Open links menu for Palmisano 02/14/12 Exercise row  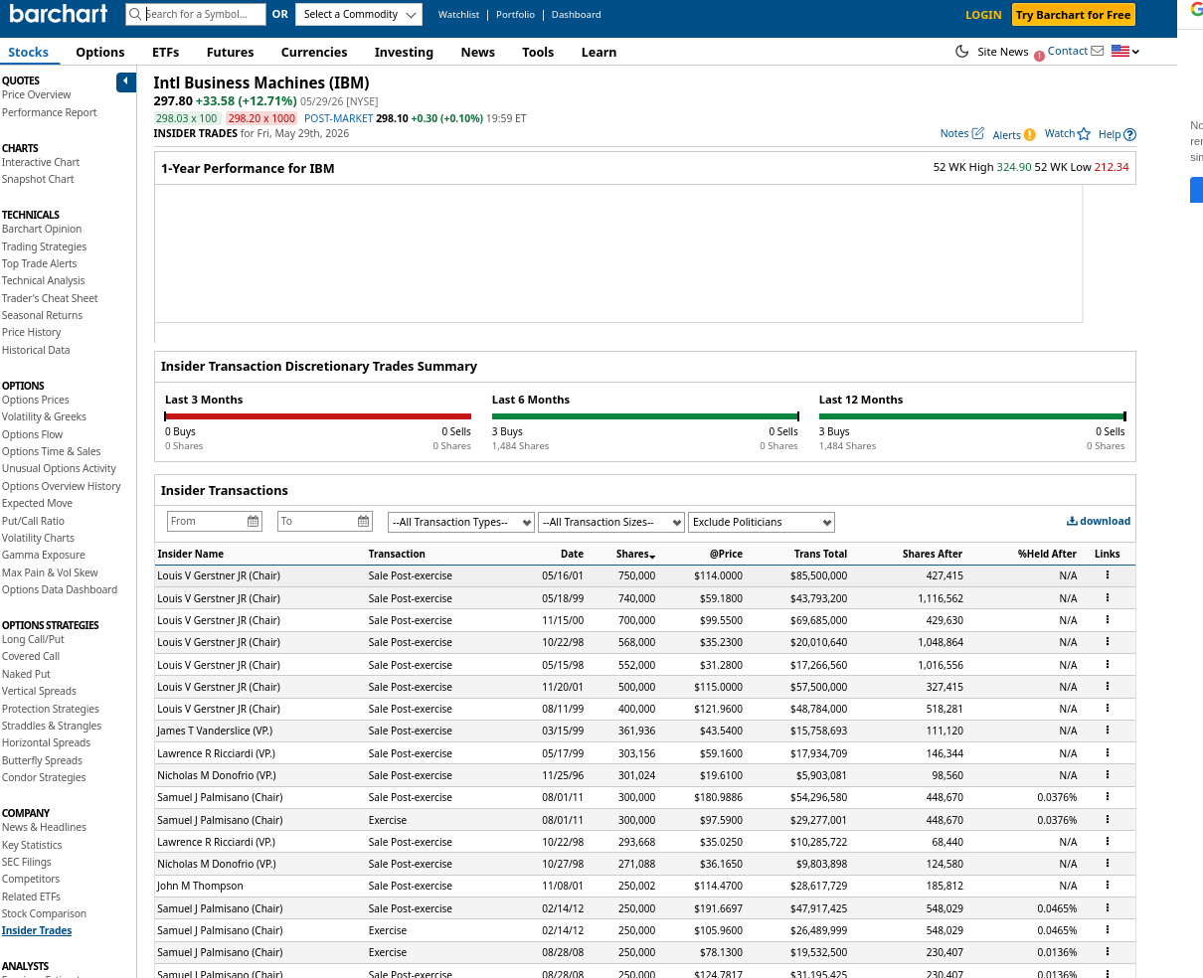1107,930
